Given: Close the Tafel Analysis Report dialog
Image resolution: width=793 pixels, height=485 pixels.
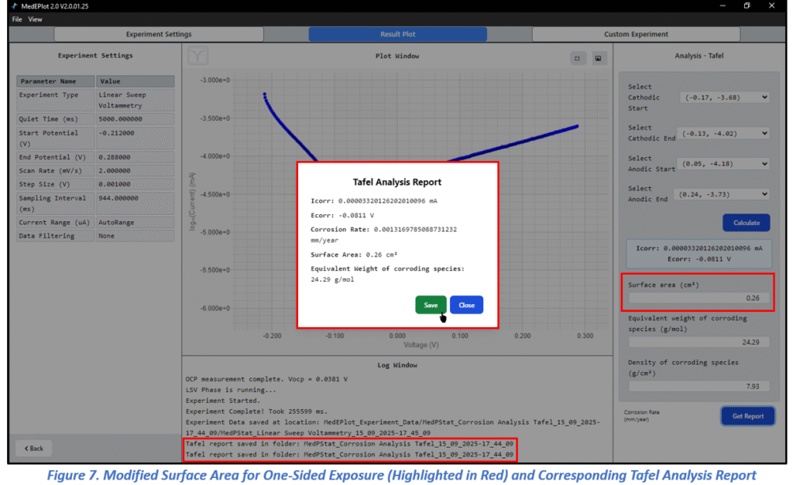Looking at the screenshot, I should [466, 305].
